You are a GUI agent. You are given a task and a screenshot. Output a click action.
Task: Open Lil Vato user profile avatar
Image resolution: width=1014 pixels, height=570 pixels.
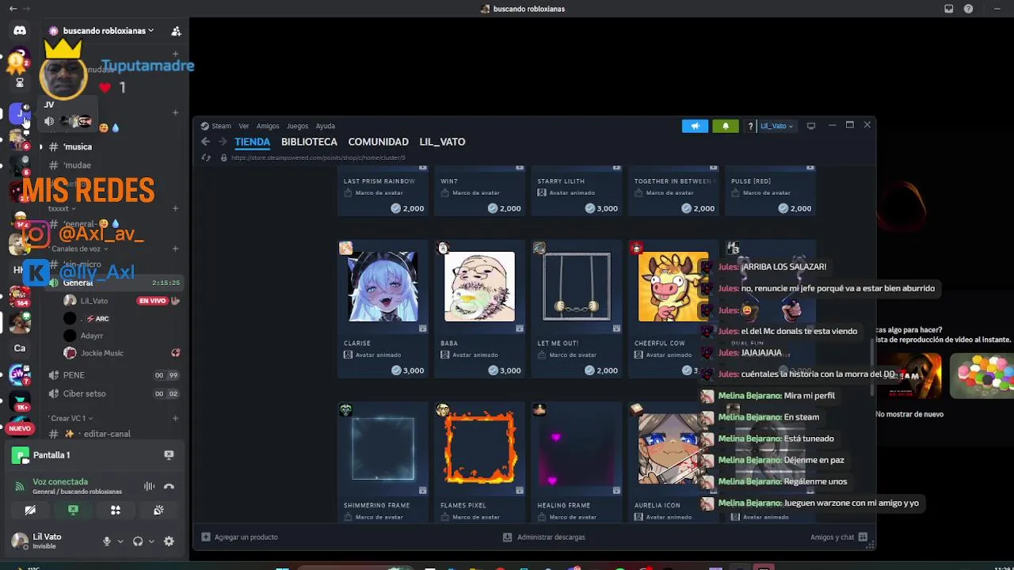pos(20,541)
